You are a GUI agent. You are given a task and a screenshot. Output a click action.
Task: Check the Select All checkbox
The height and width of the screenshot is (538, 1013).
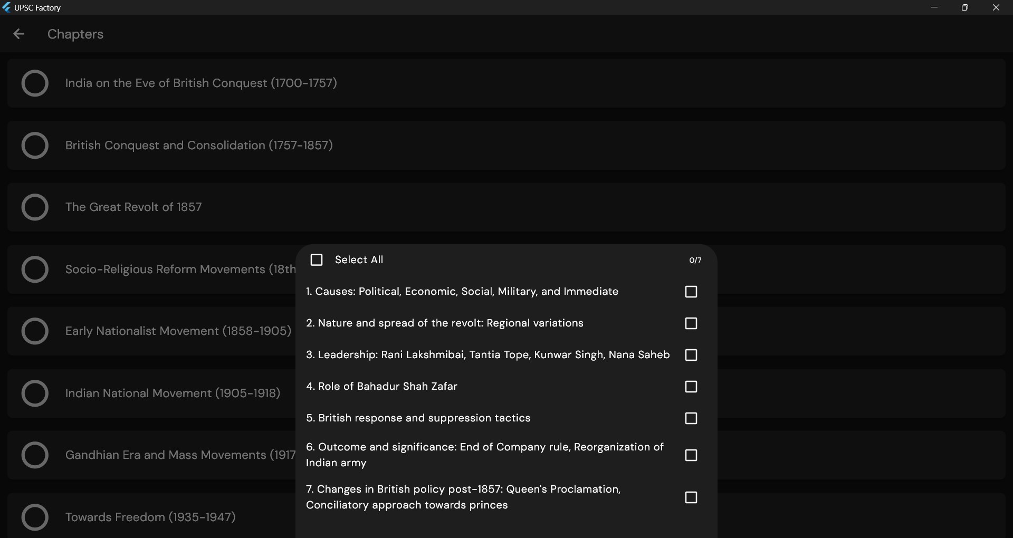coord(317,260)
